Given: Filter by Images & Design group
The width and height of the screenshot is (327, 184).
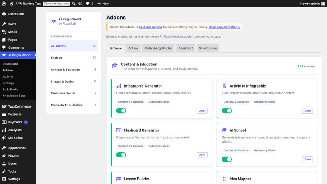Looking at the screenshot, I should [x=74, y=81].
